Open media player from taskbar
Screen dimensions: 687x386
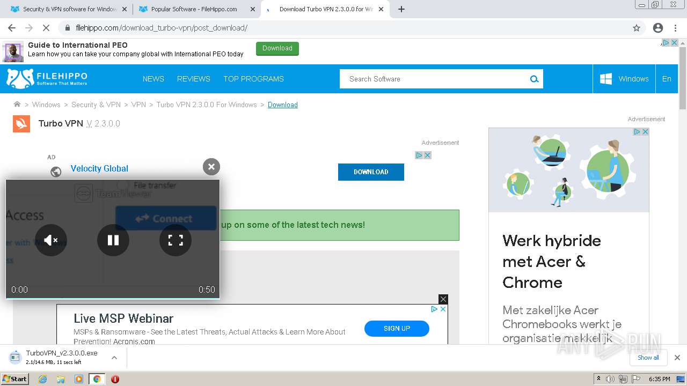(x=79, y=379)
